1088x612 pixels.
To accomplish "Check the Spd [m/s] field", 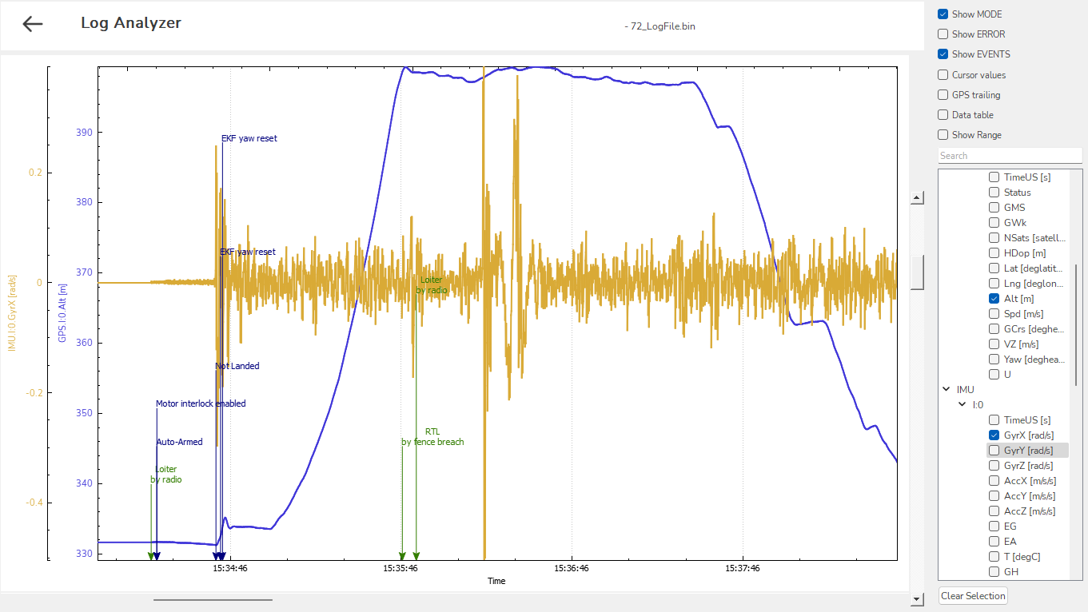I will pos(994,314).
